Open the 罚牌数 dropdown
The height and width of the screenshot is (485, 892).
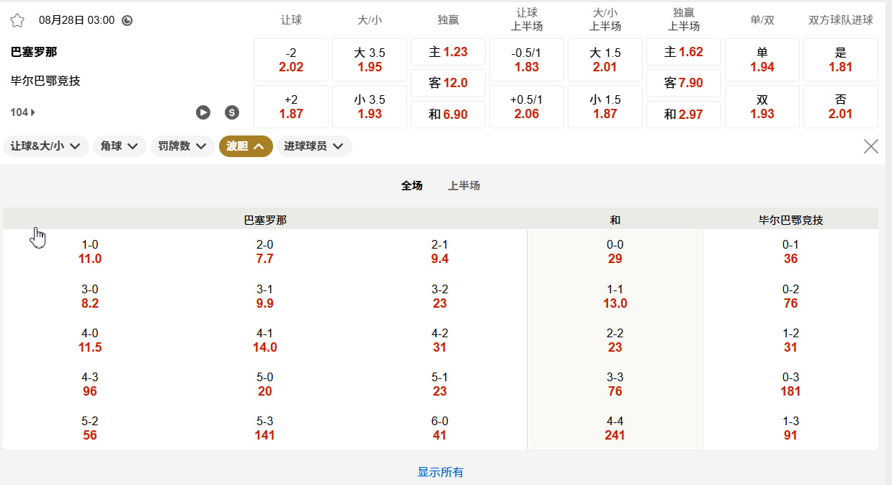coord(182,146)
